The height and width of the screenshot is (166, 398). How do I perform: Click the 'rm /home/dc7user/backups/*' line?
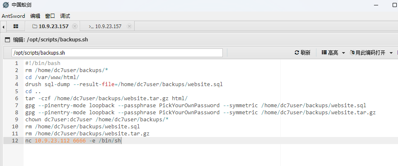click(x=67, y=70)
